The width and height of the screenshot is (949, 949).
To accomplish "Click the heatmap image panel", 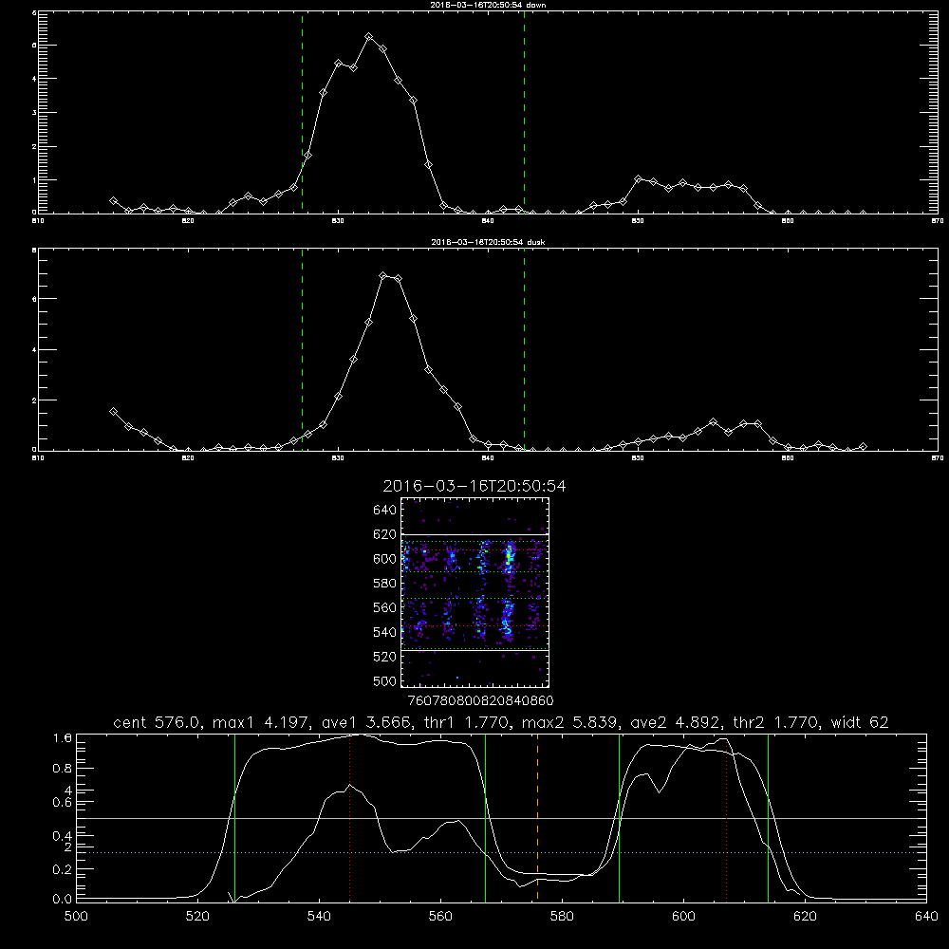I will click(x=474, y=592).
